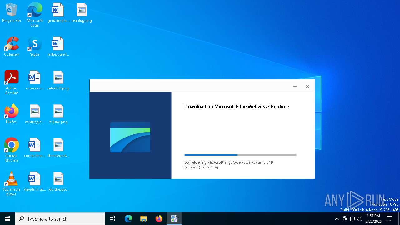The image size is (400, 225).
Task: Open the Microsoft Edge desktop shortcut
Action: tap(35, 15)
